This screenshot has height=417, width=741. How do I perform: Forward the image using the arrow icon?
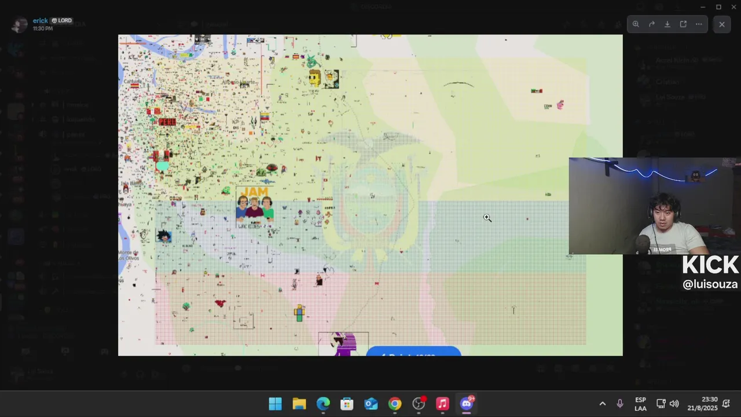651,24
